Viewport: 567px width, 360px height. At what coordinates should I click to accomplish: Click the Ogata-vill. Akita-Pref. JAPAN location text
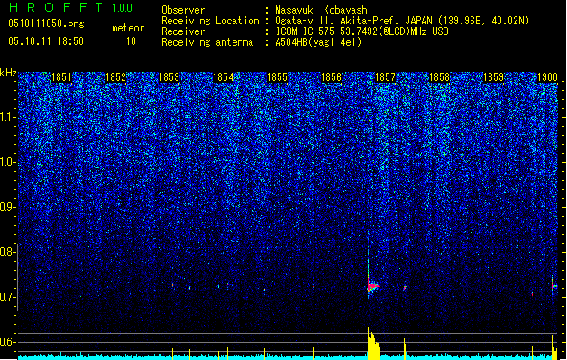tap(402, 21)
